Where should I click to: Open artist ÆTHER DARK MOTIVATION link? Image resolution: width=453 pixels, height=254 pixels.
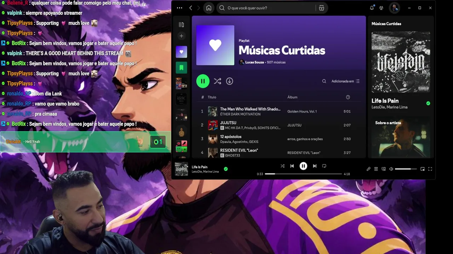point(240,114)
